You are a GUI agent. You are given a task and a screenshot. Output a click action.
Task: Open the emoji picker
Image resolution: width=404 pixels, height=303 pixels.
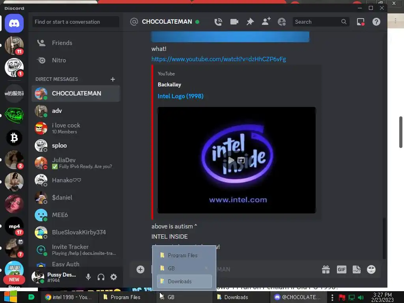click(x=371, y=269)
